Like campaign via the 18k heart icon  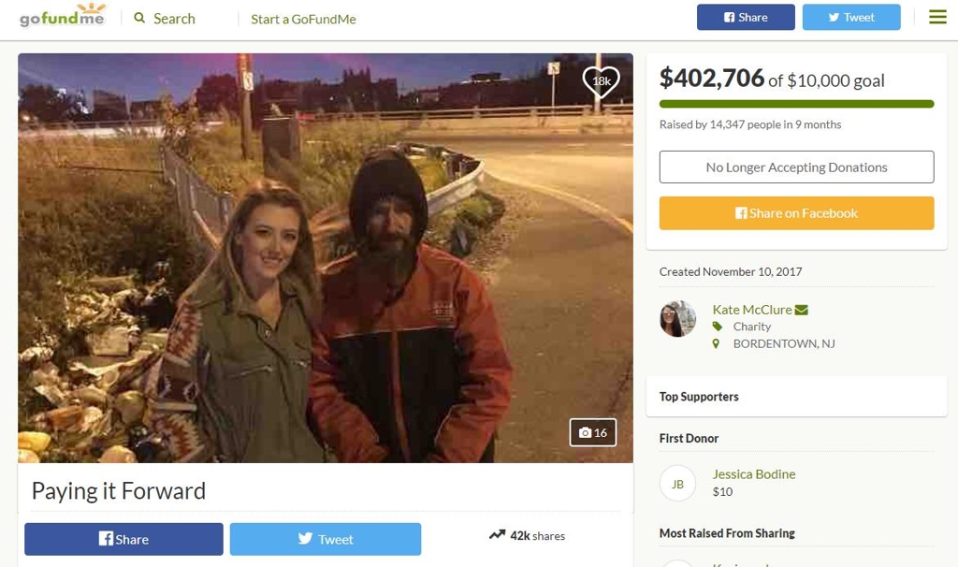(601, 80)
